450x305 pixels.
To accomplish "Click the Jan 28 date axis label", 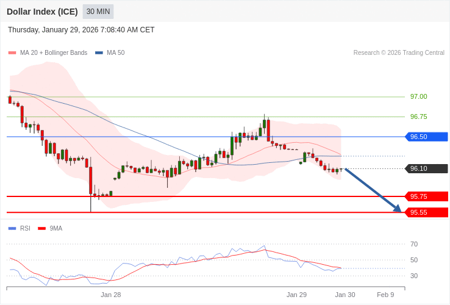I will (111, 295).
